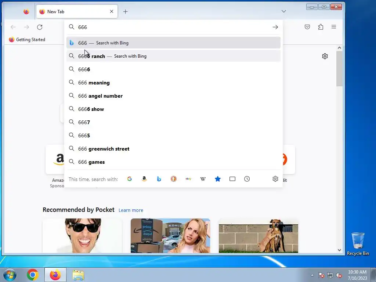Open search settings gear in the dropdown
This screenshot has height=282, width=376.
275,179
